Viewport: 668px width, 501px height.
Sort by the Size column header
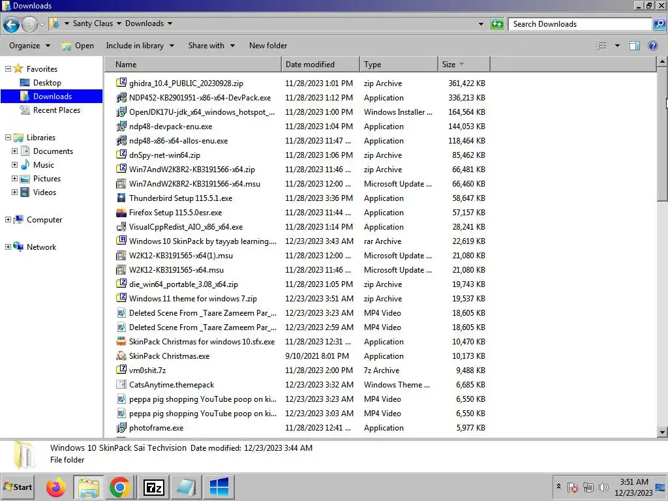(x=464, y=65)
